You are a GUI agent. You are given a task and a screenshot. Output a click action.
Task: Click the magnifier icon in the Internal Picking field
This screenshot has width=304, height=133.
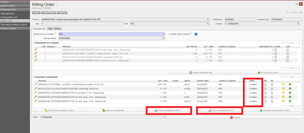tap(163, 38)
